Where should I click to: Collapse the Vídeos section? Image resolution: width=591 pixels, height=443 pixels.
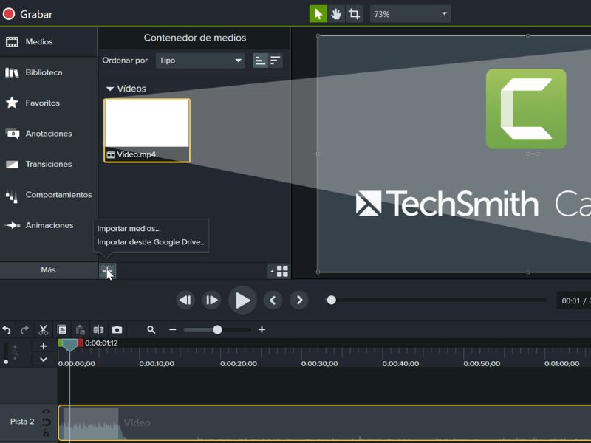coord(110,89)
